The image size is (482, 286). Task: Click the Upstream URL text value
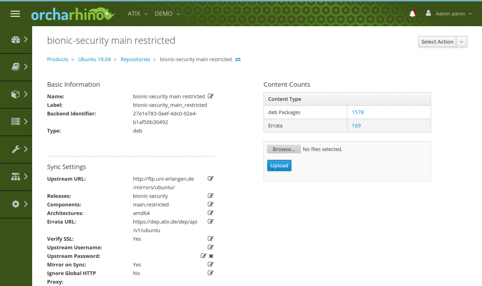(x=163, y=183)
